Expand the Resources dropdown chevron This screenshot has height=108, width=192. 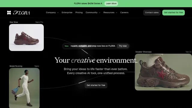click(117, 13)
